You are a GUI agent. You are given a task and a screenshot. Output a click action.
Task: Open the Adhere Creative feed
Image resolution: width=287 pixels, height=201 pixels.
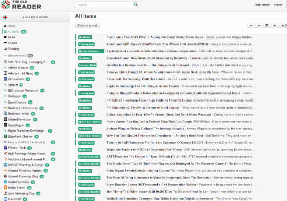pyautogui.click(x=18, y=68)
